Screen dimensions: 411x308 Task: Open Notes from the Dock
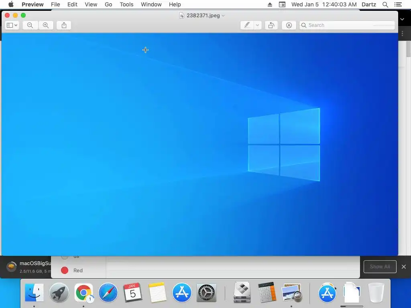[x=157, y=292]
